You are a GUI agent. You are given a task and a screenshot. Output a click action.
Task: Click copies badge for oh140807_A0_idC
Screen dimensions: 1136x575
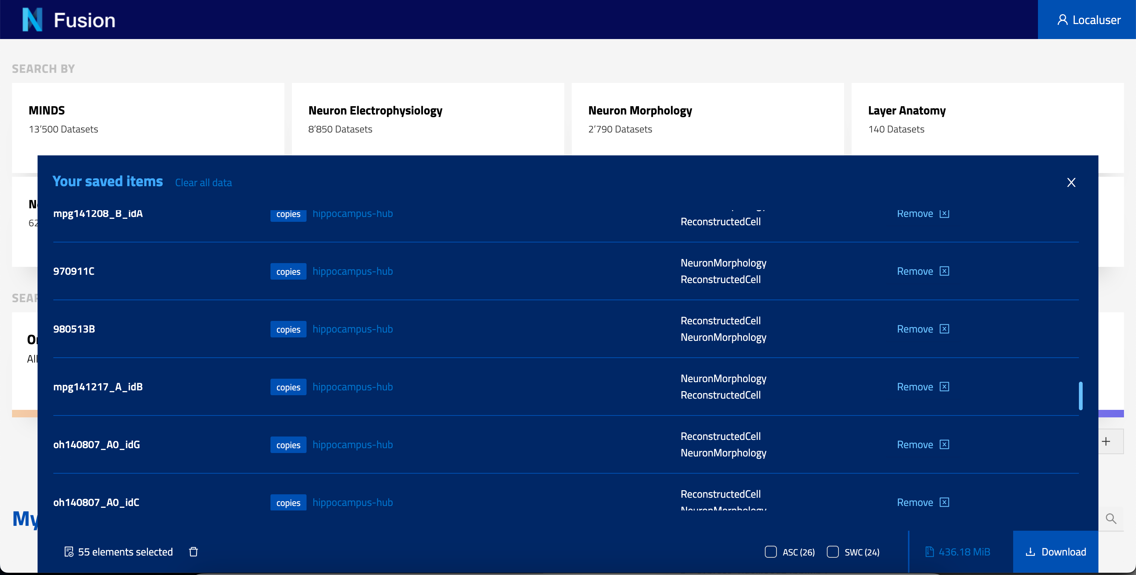[289, 502]
